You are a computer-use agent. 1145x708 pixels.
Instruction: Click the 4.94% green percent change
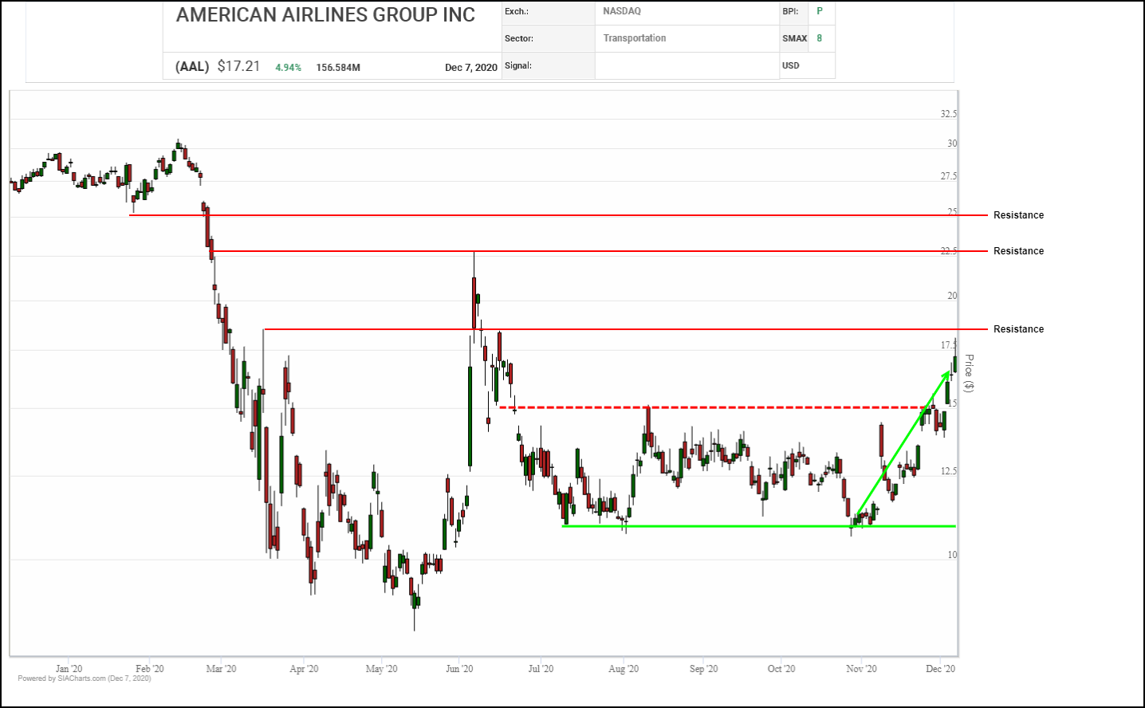pyautogui.click(x=288, y=68)
